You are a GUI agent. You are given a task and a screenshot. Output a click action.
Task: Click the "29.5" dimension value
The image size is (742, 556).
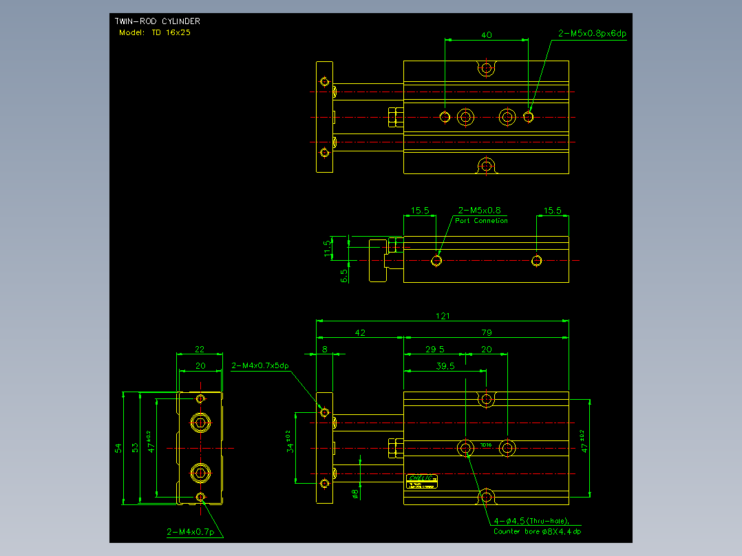point(434,349)
